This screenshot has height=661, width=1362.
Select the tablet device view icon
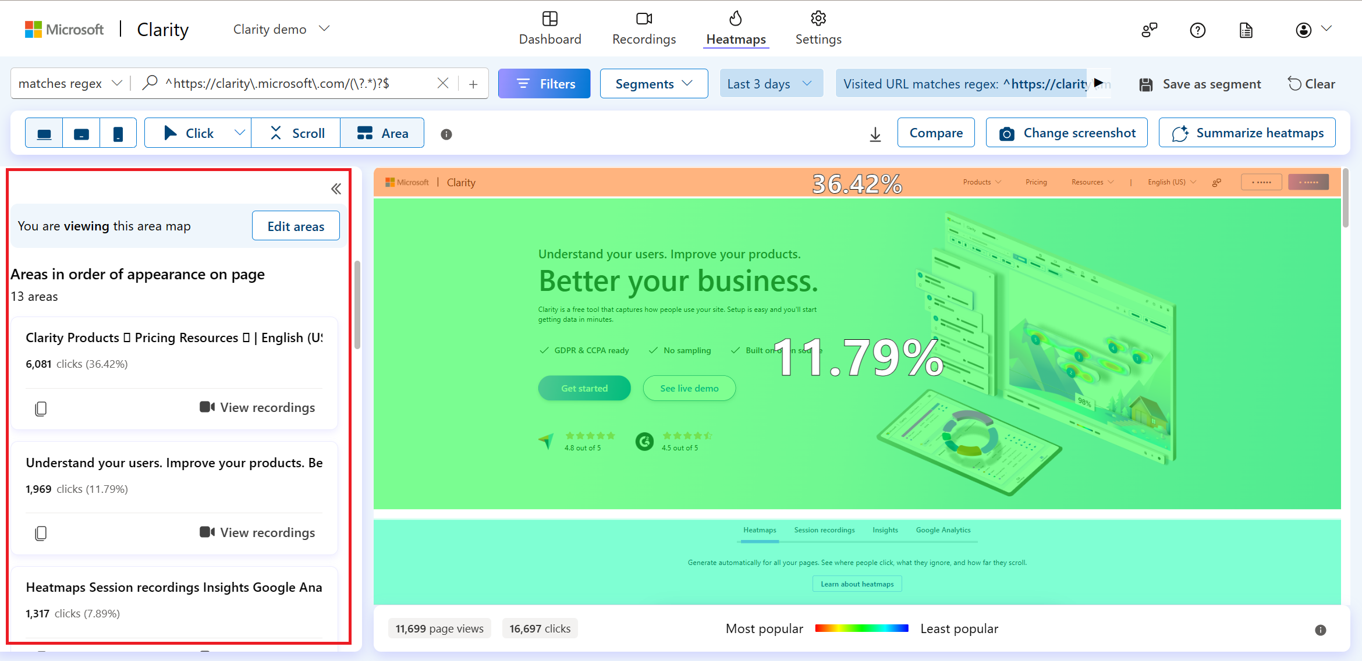coord(81,133)
